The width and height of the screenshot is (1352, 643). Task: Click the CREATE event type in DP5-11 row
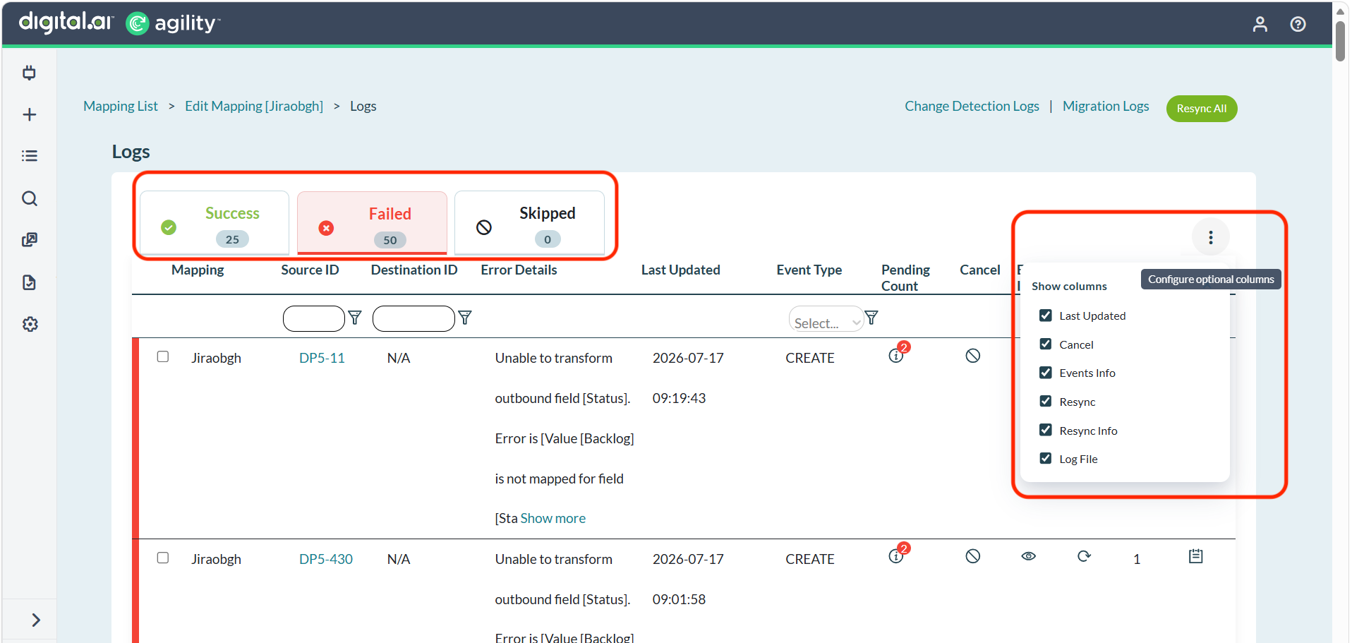click(810, 358)
